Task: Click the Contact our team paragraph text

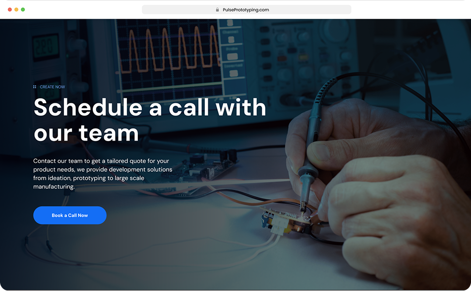Action: tap(103, 174)
